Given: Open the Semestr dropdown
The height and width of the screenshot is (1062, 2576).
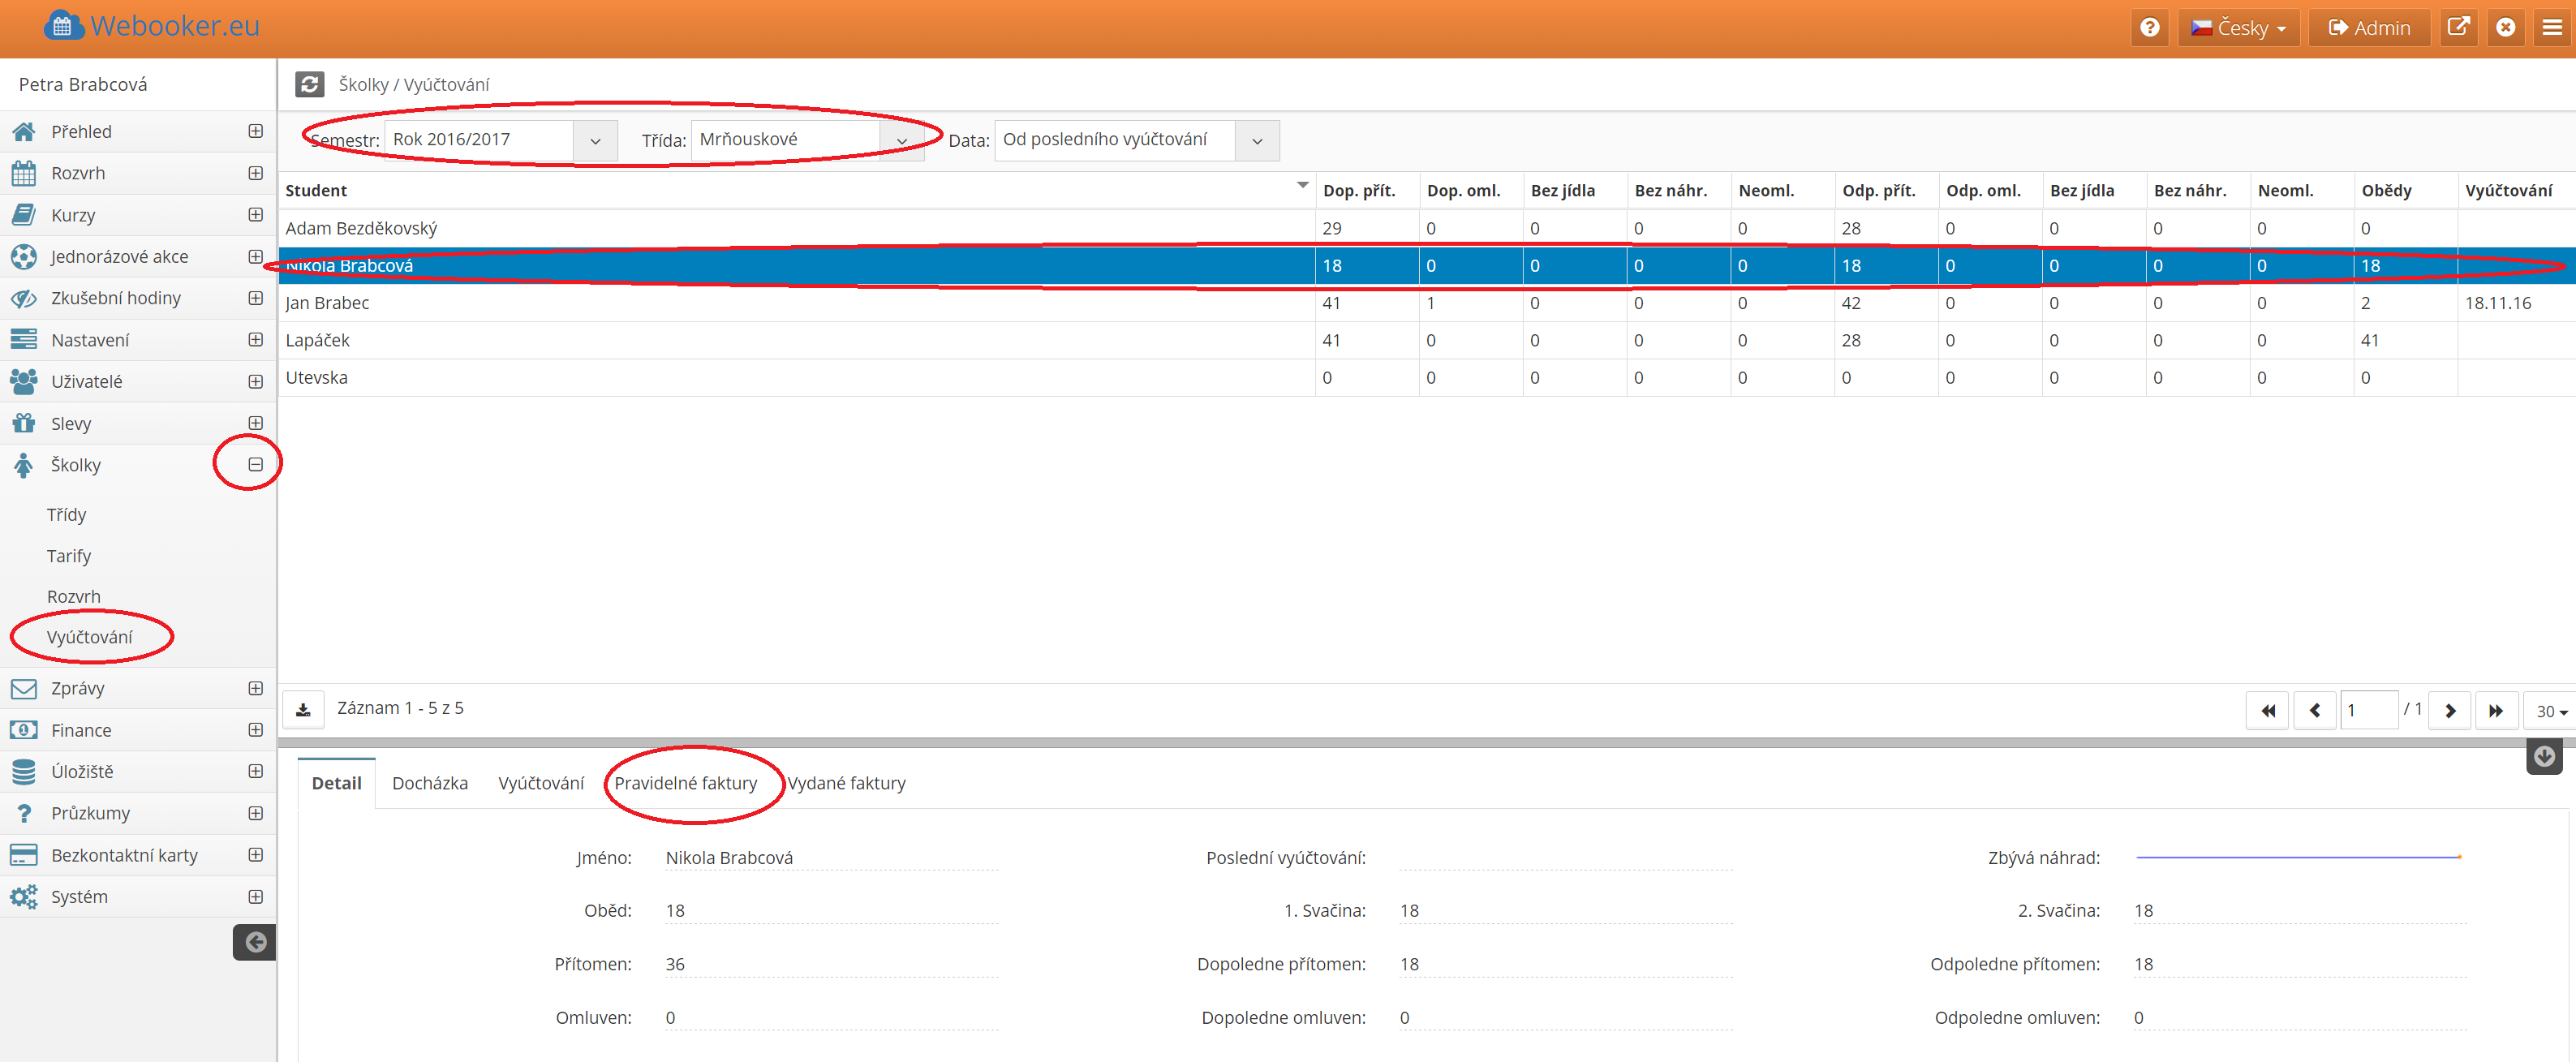Looking at the screenshot, I should (595, 141).
